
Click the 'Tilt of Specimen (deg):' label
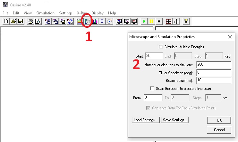(176, 73)
